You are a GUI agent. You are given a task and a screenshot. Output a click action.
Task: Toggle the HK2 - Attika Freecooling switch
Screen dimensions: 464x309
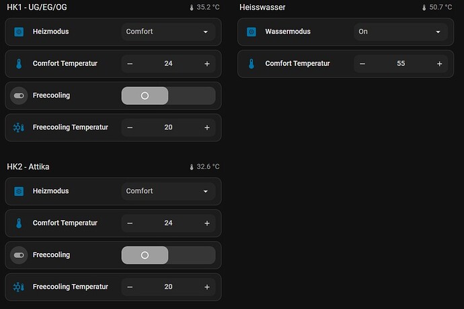pyautogui.click(x=168, y=255)
